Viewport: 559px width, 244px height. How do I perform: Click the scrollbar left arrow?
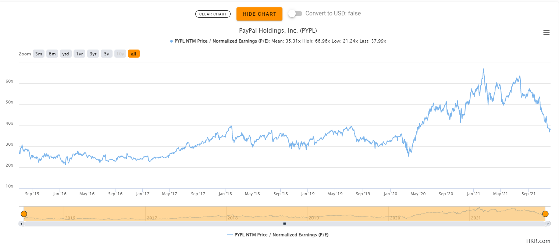click(x=21, y=223)
